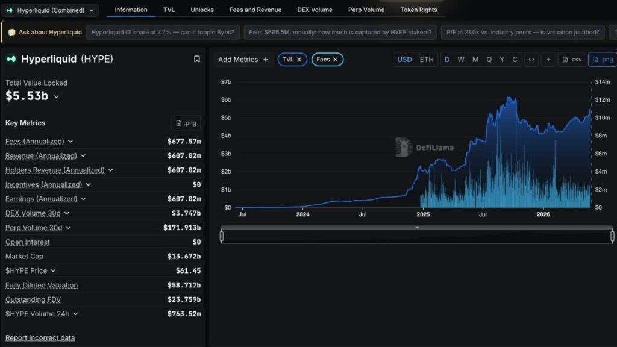
Task: Open the Fees and Revenue tab
Action: coord(255,10)
